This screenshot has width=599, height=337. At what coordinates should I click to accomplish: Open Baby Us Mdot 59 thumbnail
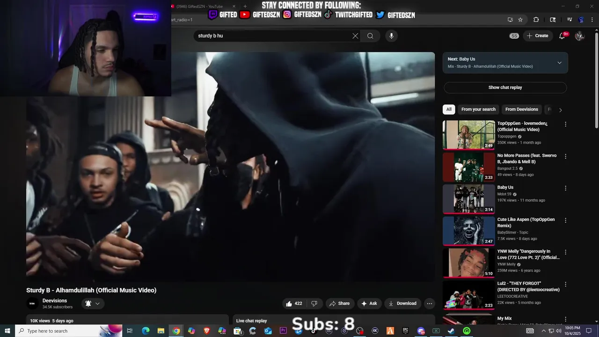pyautogui.click(x=468, y=199)
